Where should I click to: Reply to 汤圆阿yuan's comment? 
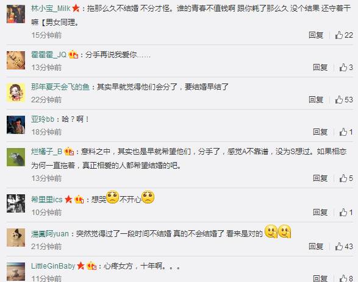click(x=316, y=247)
